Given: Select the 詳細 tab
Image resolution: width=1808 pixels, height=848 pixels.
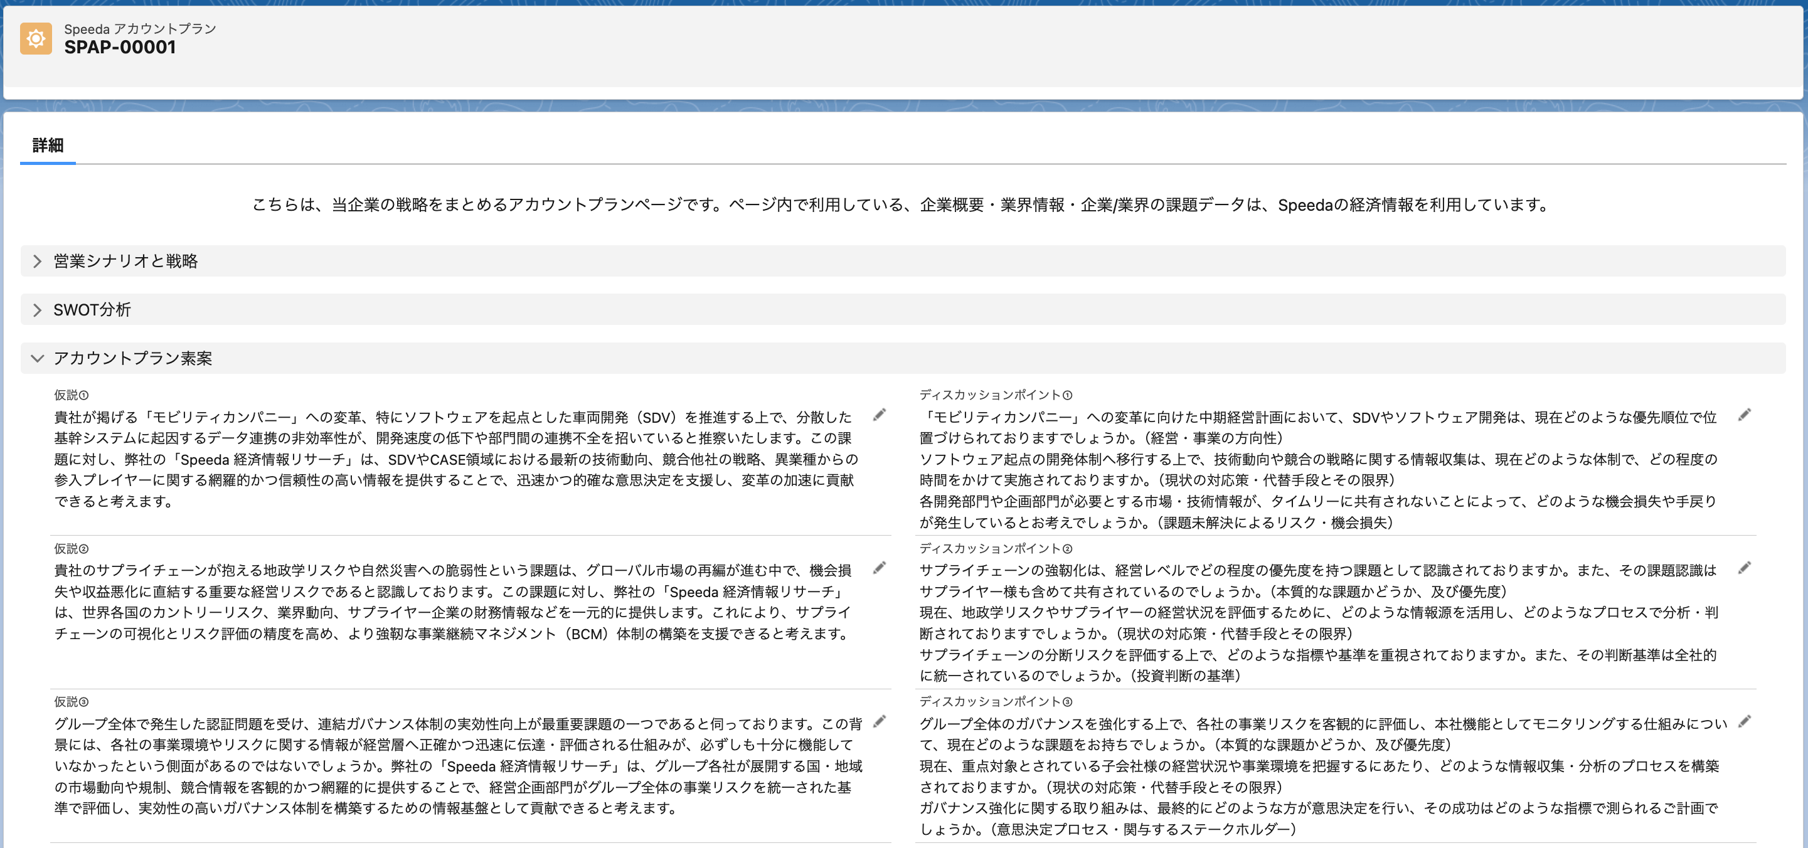Looking at the screenshot, I should [48, 146].
